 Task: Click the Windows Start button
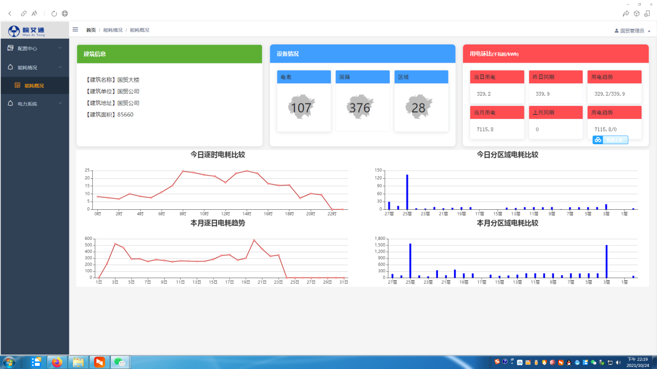[x=9, y=362]
